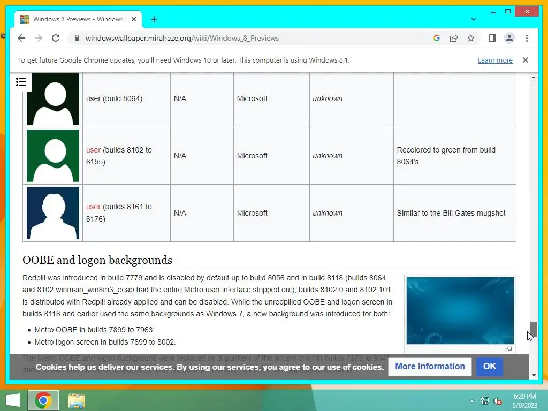Select the Windows 8 Previews tab
This screenshot has height=411, width=548.
click(78, 19)
